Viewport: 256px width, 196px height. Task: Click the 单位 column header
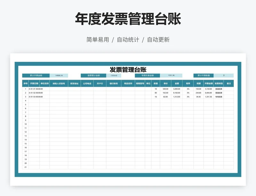coord(148,83)
